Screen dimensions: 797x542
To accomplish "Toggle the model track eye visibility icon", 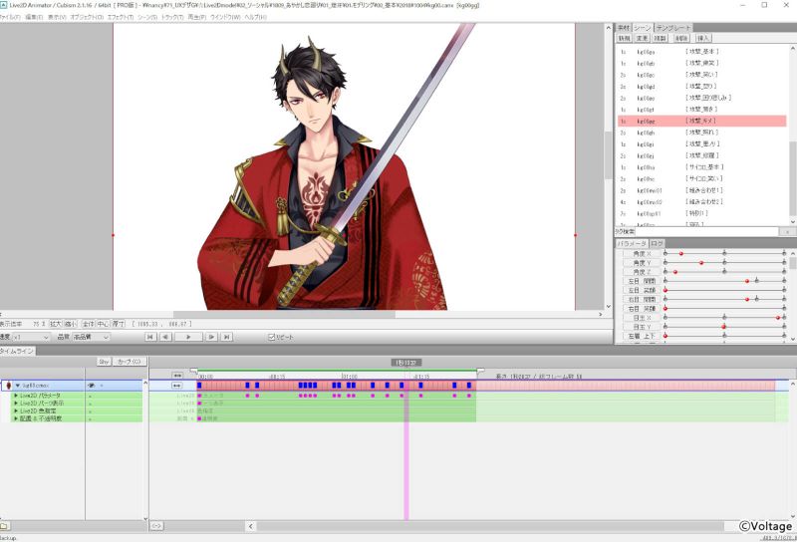I will (x=91, y=386).
